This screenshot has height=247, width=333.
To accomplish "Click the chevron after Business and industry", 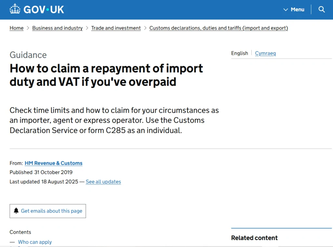I will (87, 28).
